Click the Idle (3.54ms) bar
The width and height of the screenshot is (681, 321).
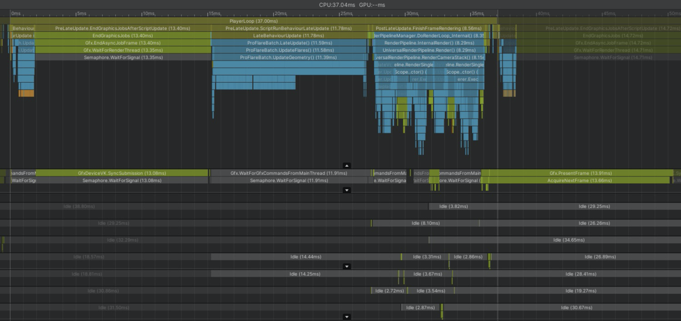click(x=430, y=291)
